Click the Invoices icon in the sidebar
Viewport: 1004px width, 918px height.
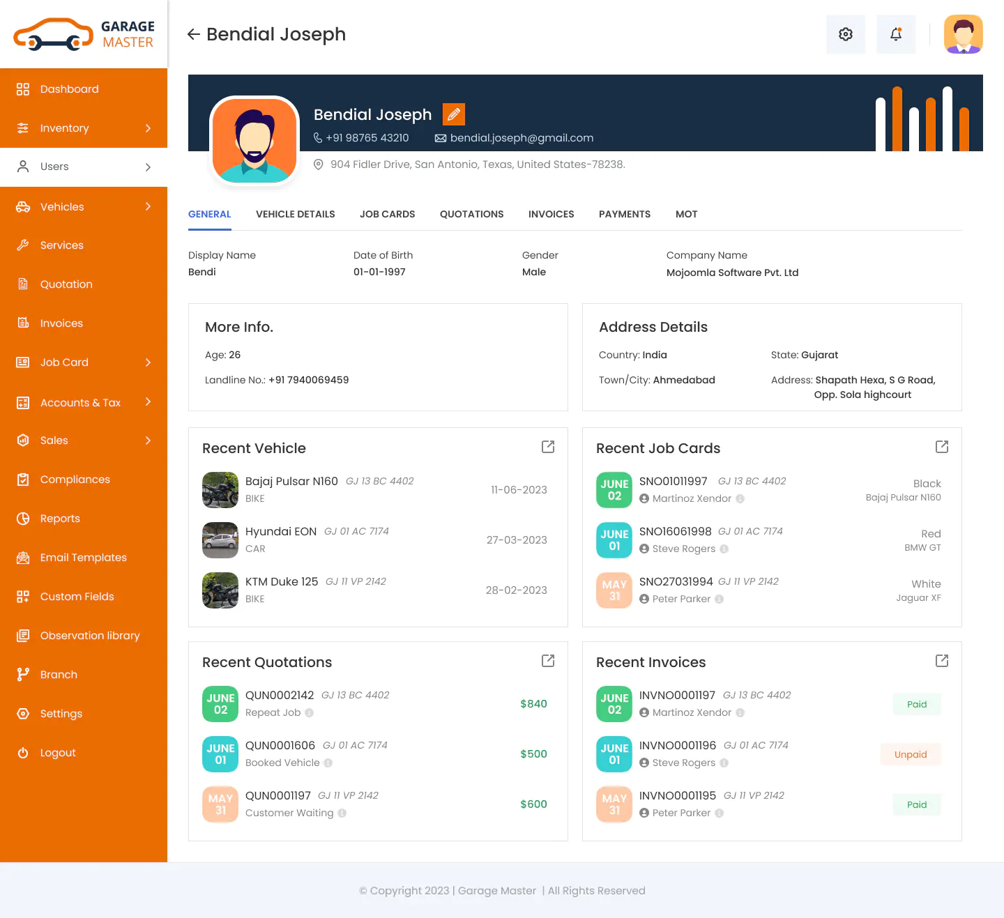pyautogui.click(x=22, y=323)
